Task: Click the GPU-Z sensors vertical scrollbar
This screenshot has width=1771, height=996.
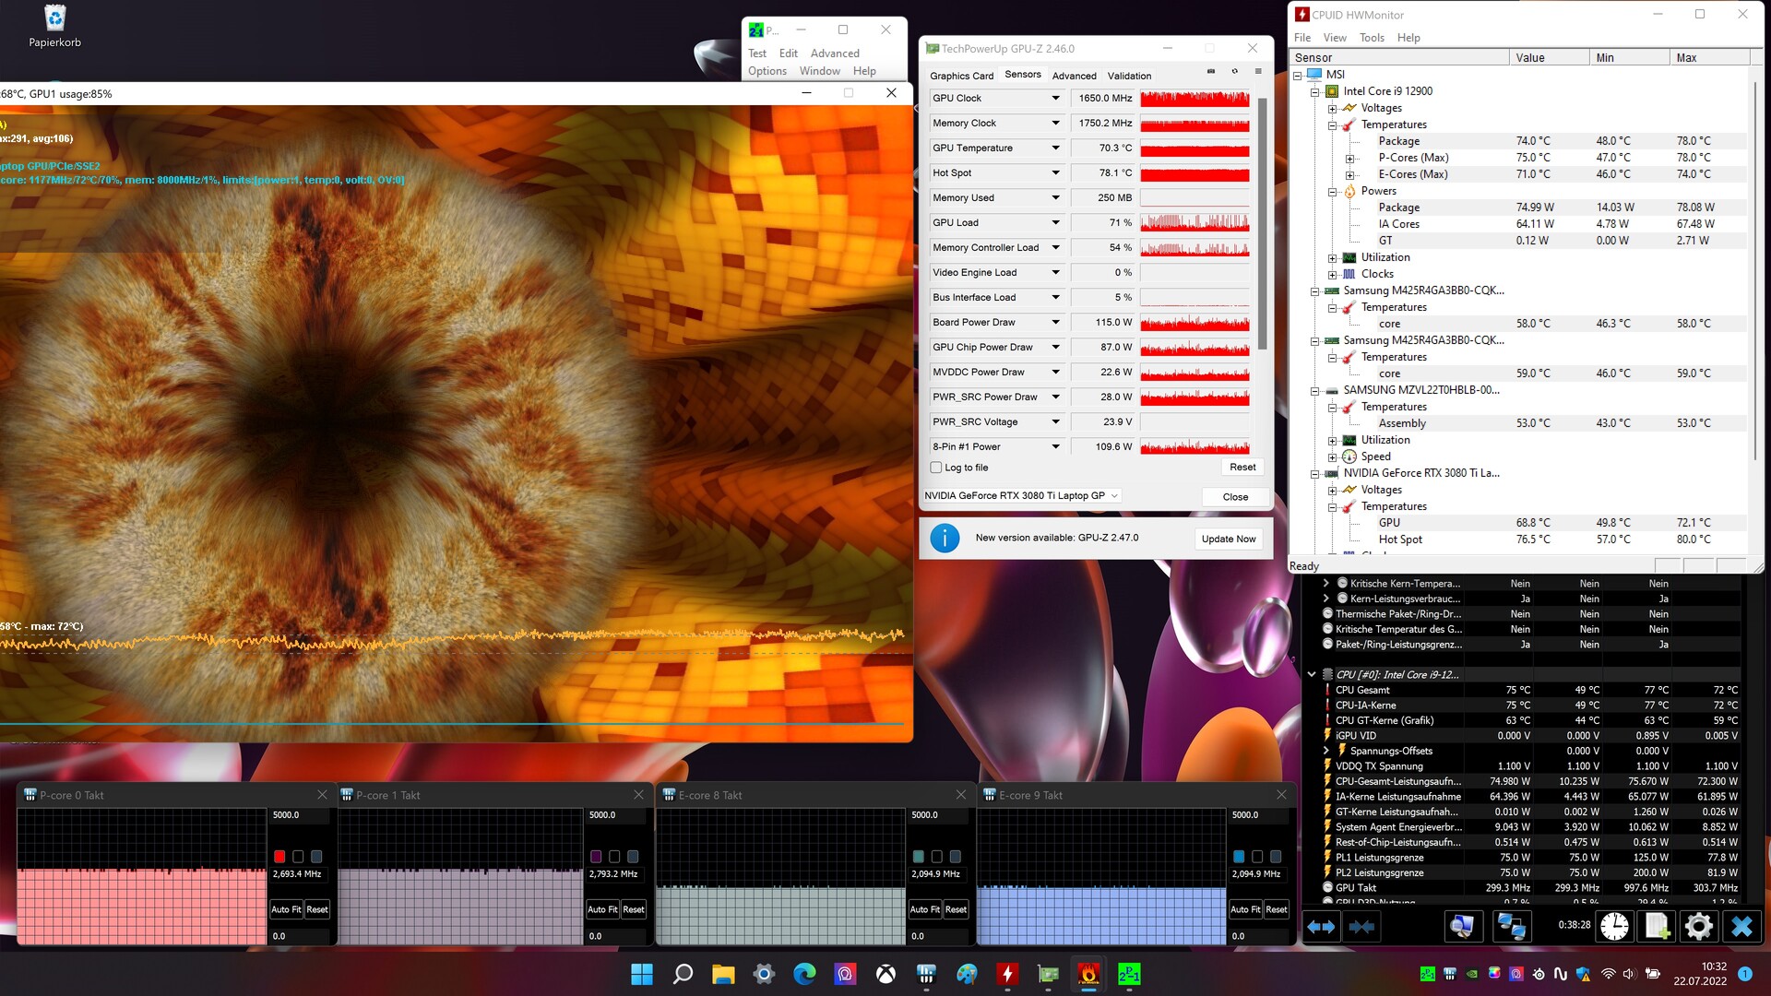Action: pos(1262,221)
